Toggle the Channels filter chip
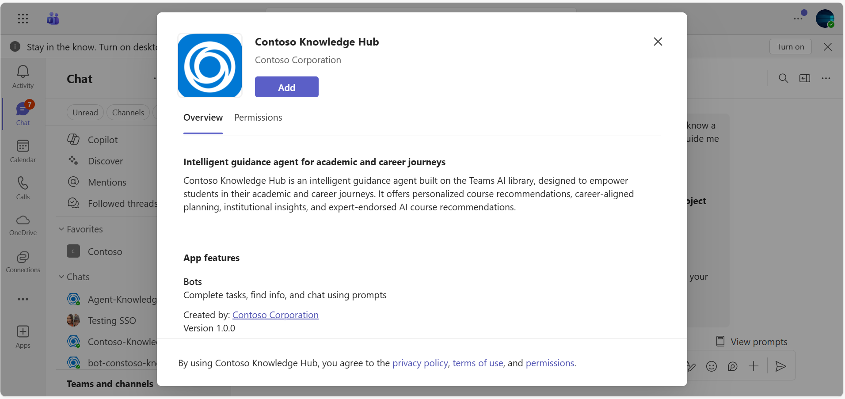Image resolution: width=845 pixels, height=399 pixels. (x=128, y=113)
